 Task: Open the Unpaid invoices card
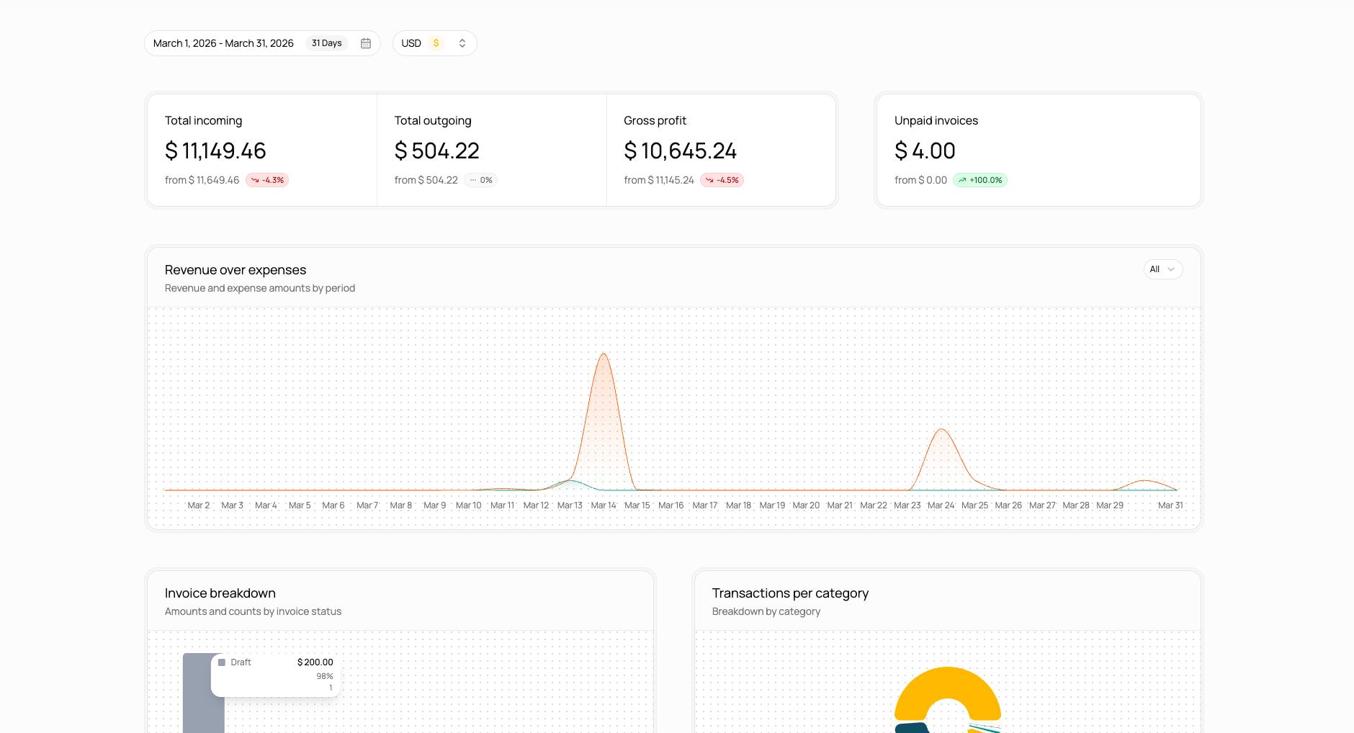pos(1038,150)
